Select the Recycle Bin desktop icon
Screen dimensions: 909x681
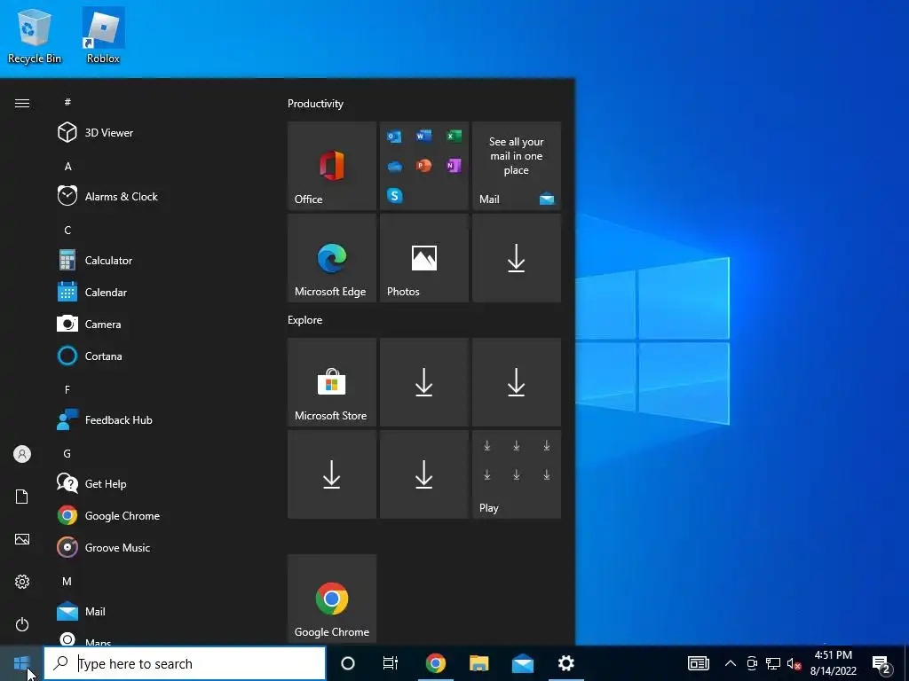pyautogui.click(x=35, y=35)
